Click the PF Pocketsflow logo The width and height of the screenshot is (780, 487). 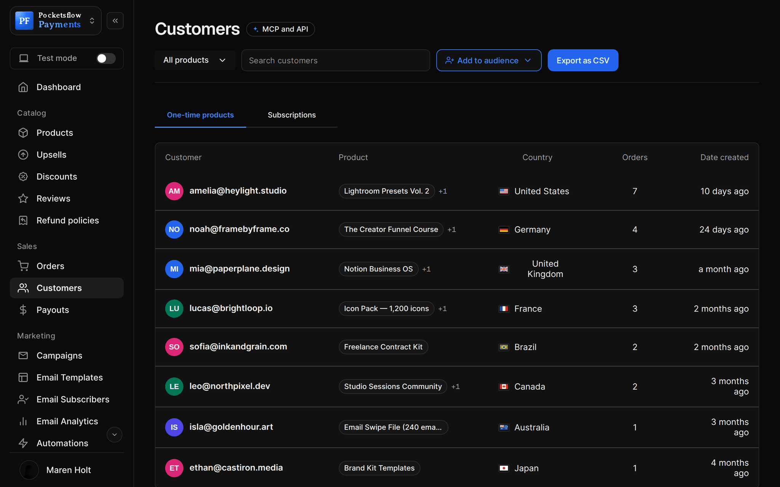point(24,21)
